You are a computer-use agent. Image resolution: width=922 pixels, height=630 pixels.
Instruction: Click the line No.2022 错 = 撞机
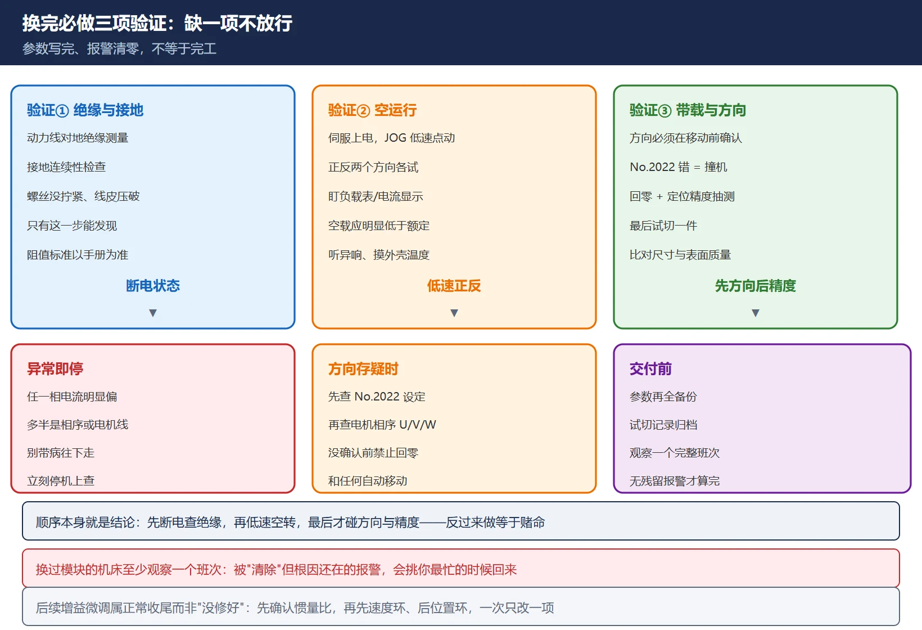(679, 167)
